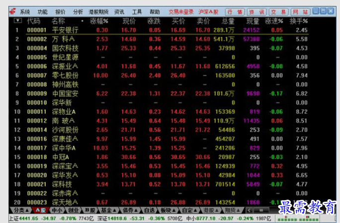Open the 系统 menu

[25, 12]
